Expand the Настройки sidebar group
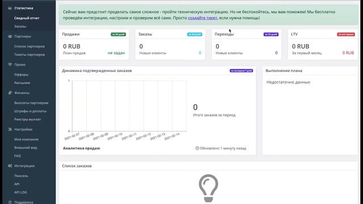Screen dimensions: 363x204 pyautogui.click(x=23, y=129)
